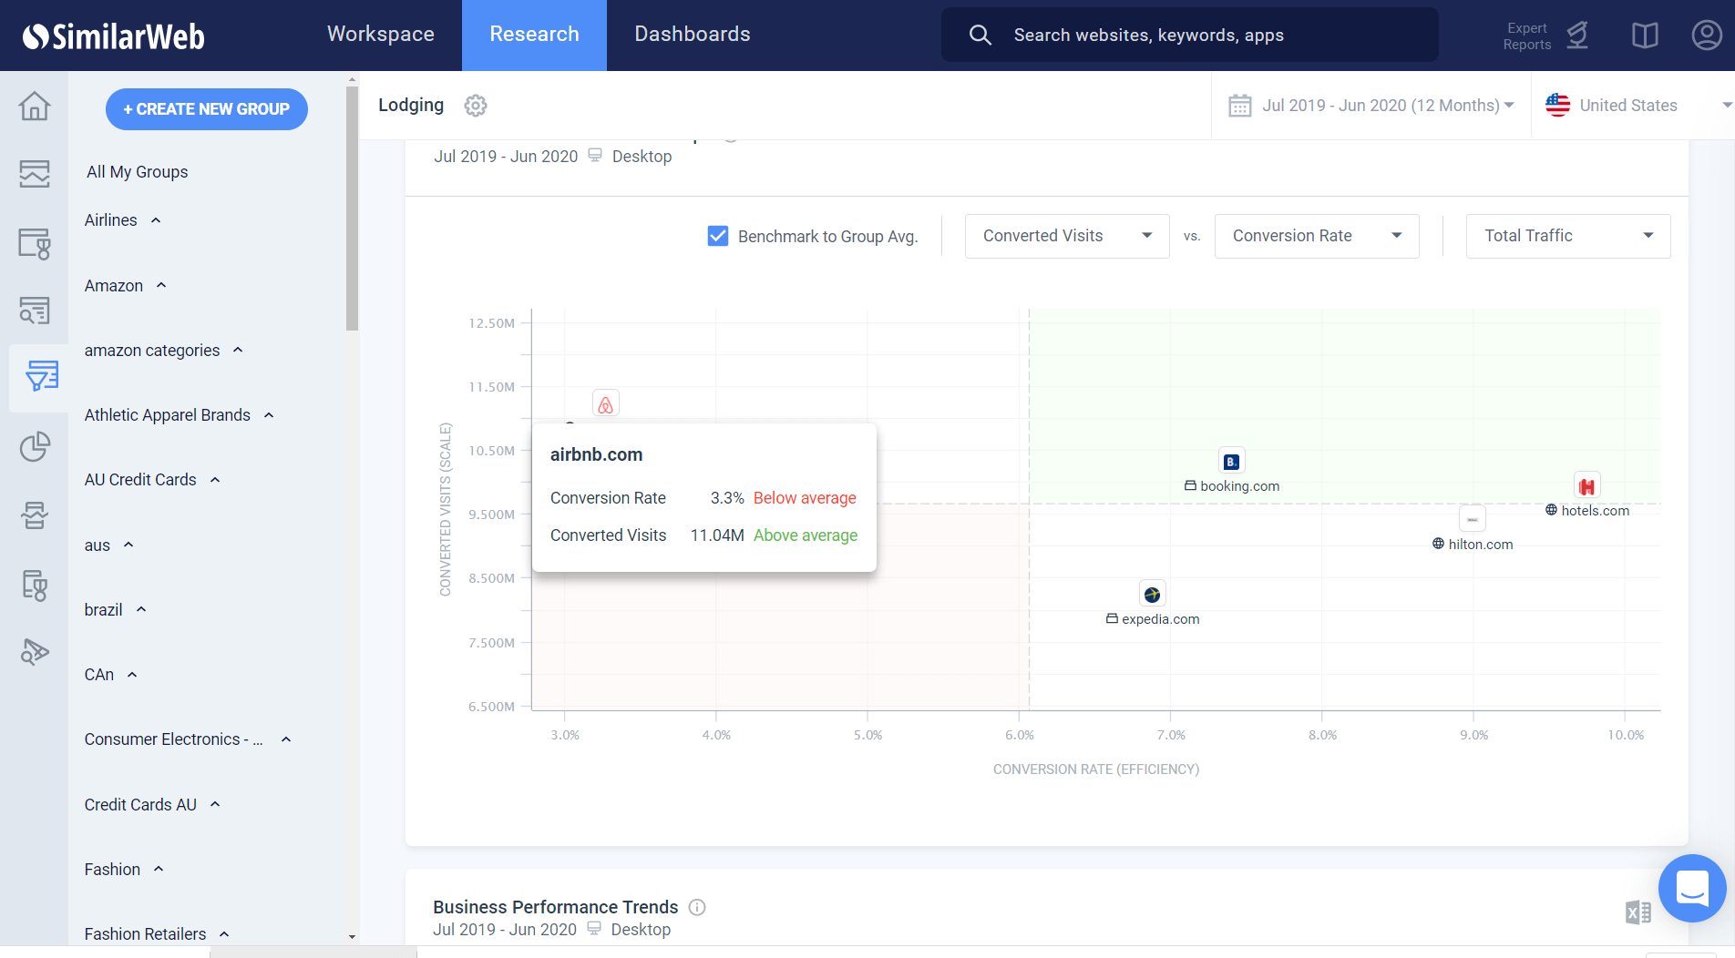Open the Converted Visits dropdown
1735x958 pixels.
[x=1067, y=236]
